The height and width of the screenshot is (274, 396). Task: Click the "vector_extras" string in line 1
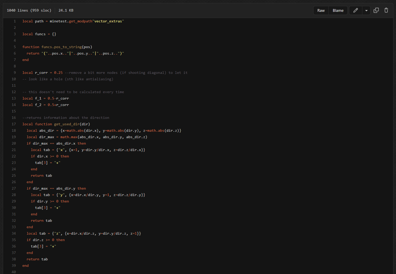pyautogui.click(x=108, y=21)
